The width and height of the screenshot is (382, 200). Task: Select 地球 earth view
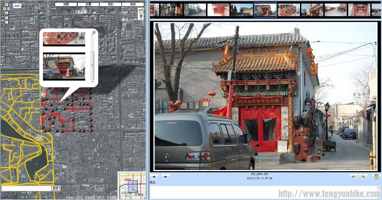(x=133, y=4)
